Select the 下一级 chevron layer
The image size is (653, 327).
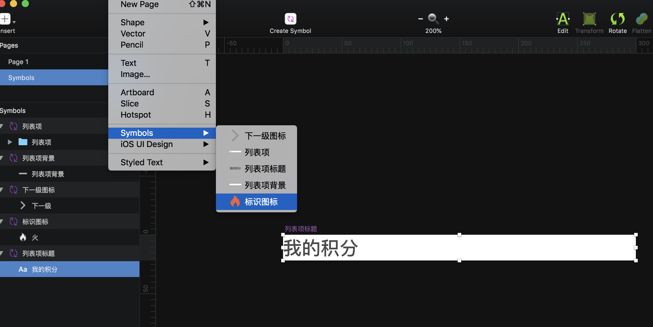41,206
